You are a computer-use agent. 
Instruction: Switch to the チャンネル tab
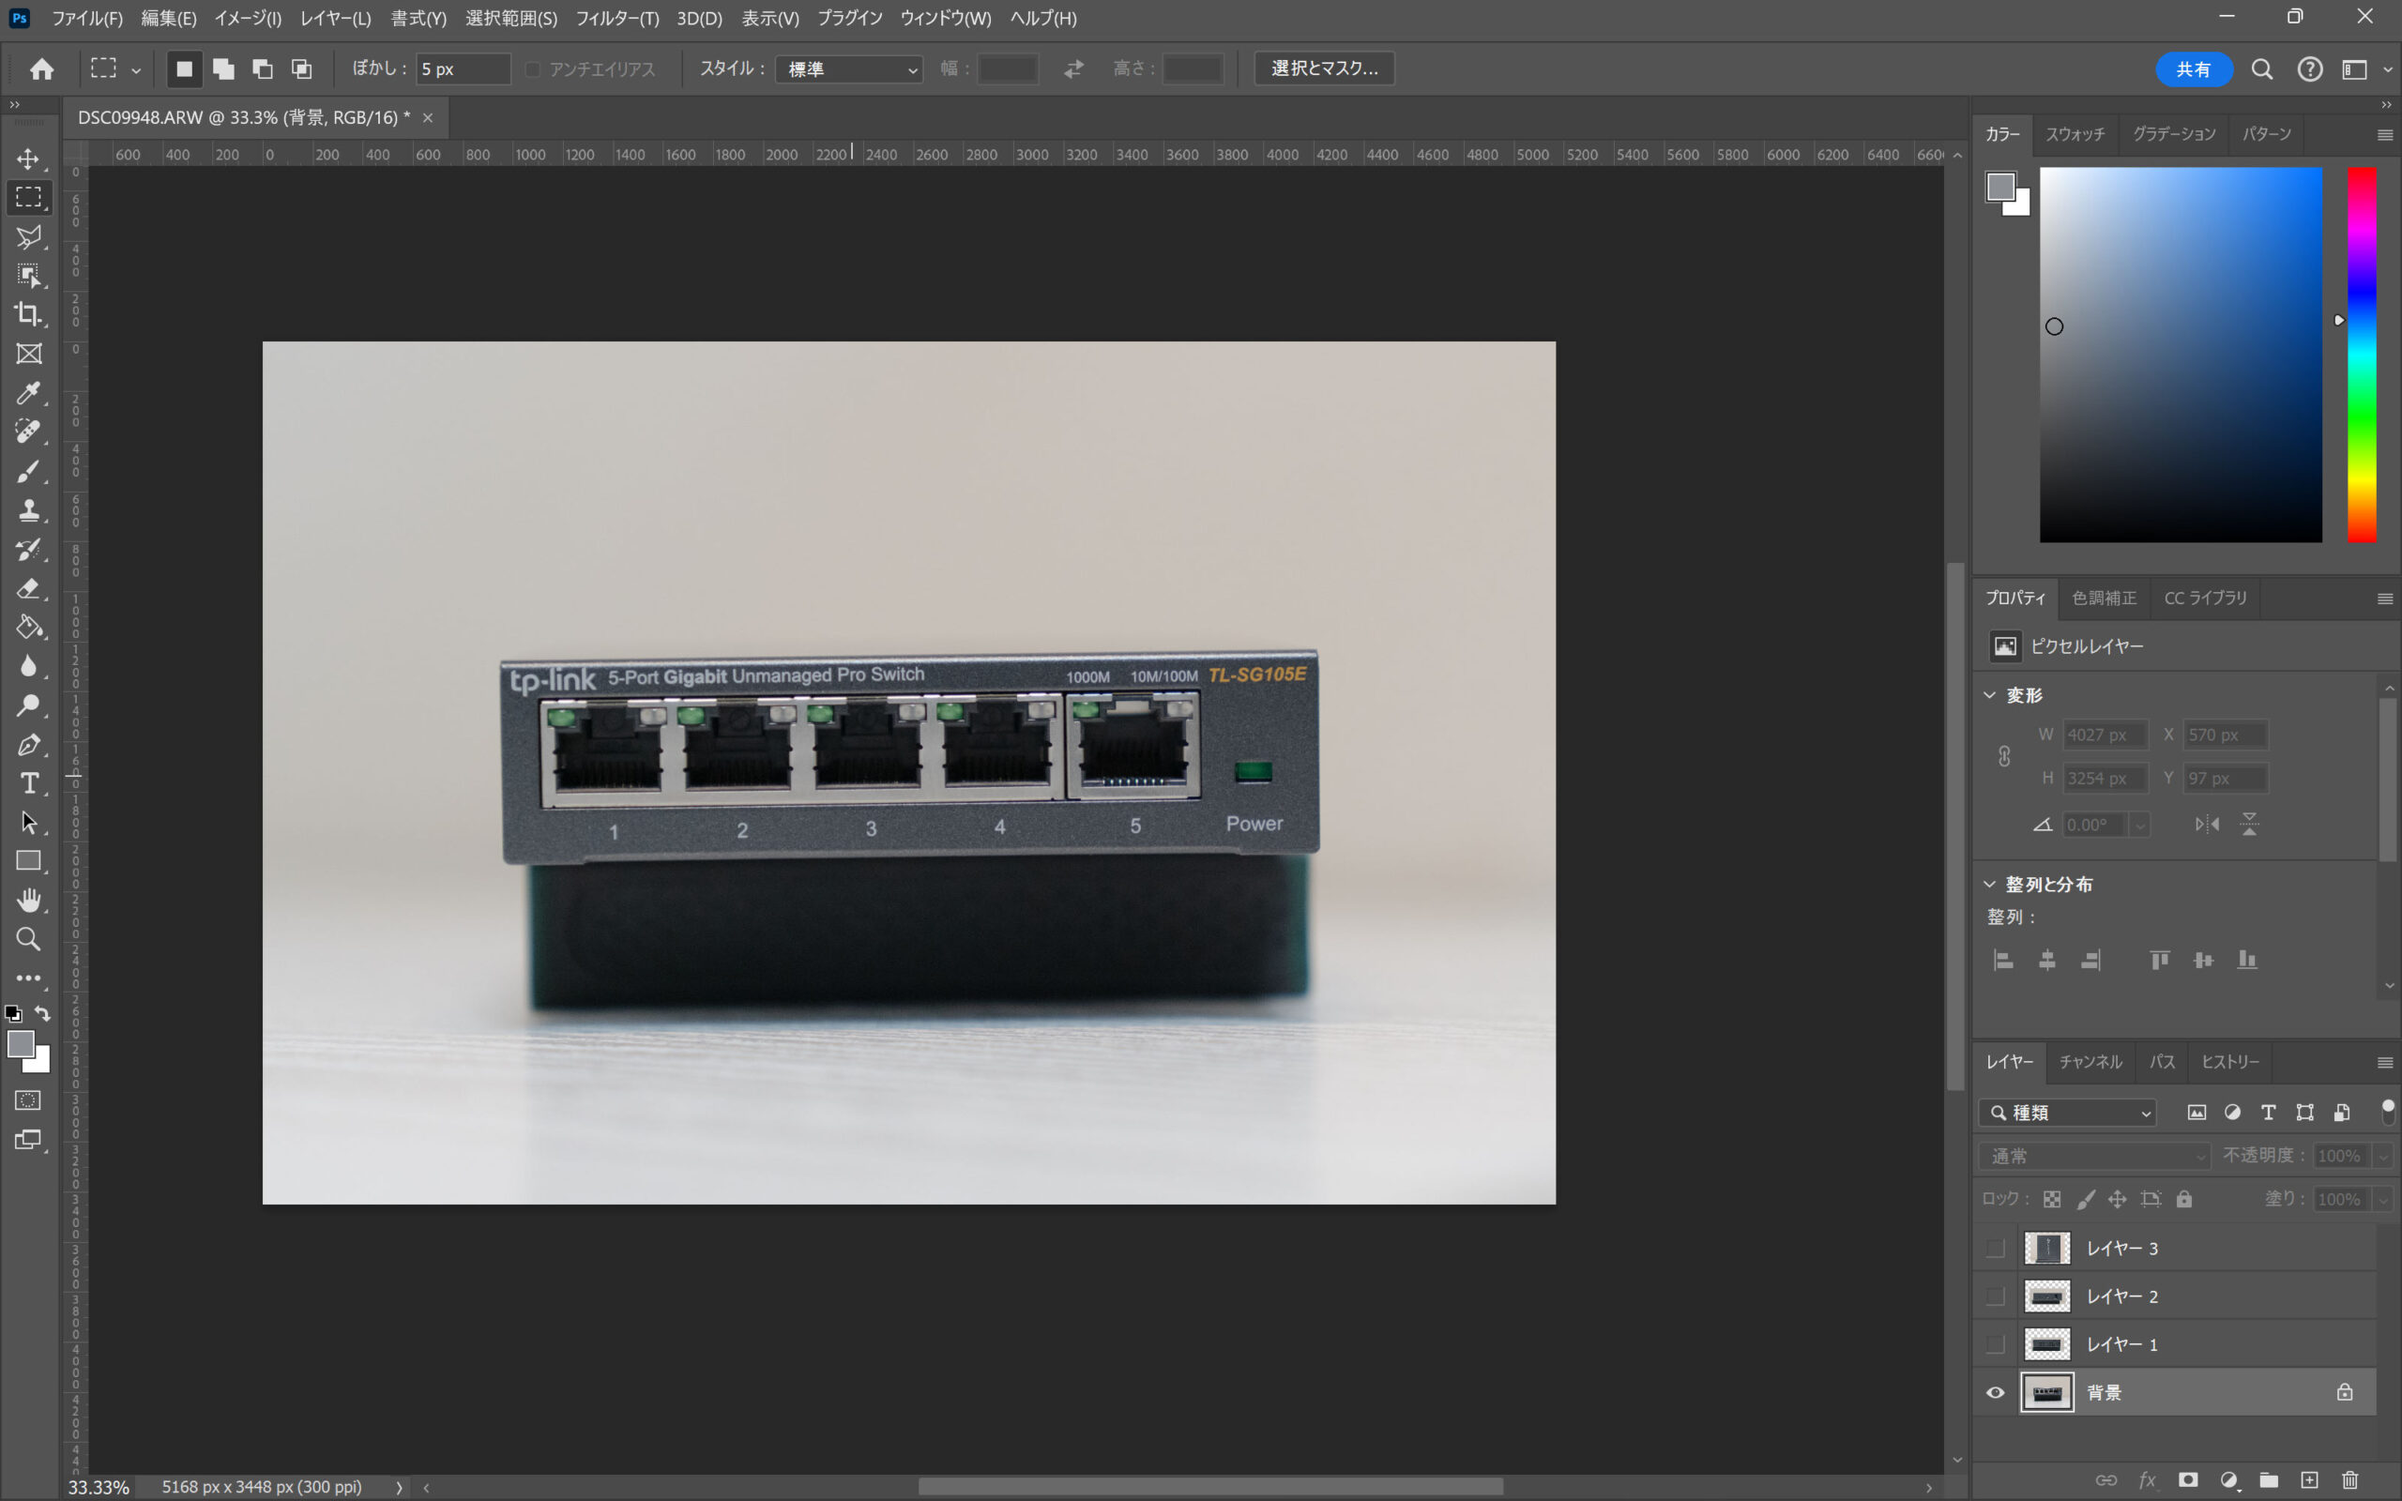tap(2090, 1062)
